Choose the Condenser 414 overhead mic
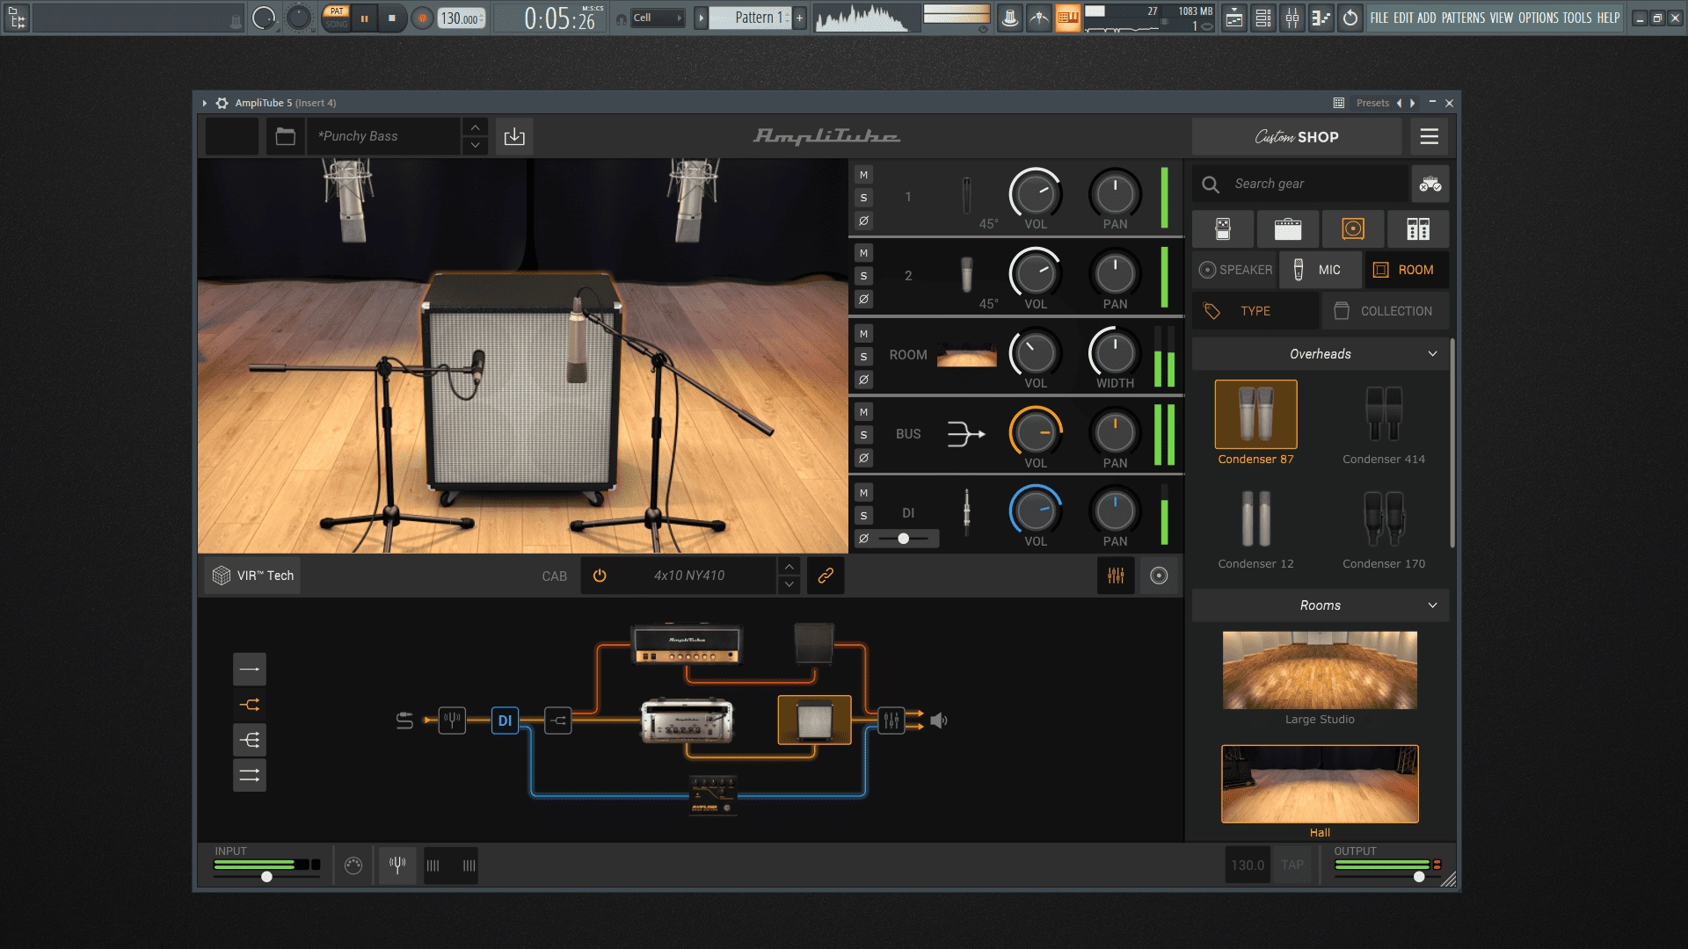 [1384, 424]
